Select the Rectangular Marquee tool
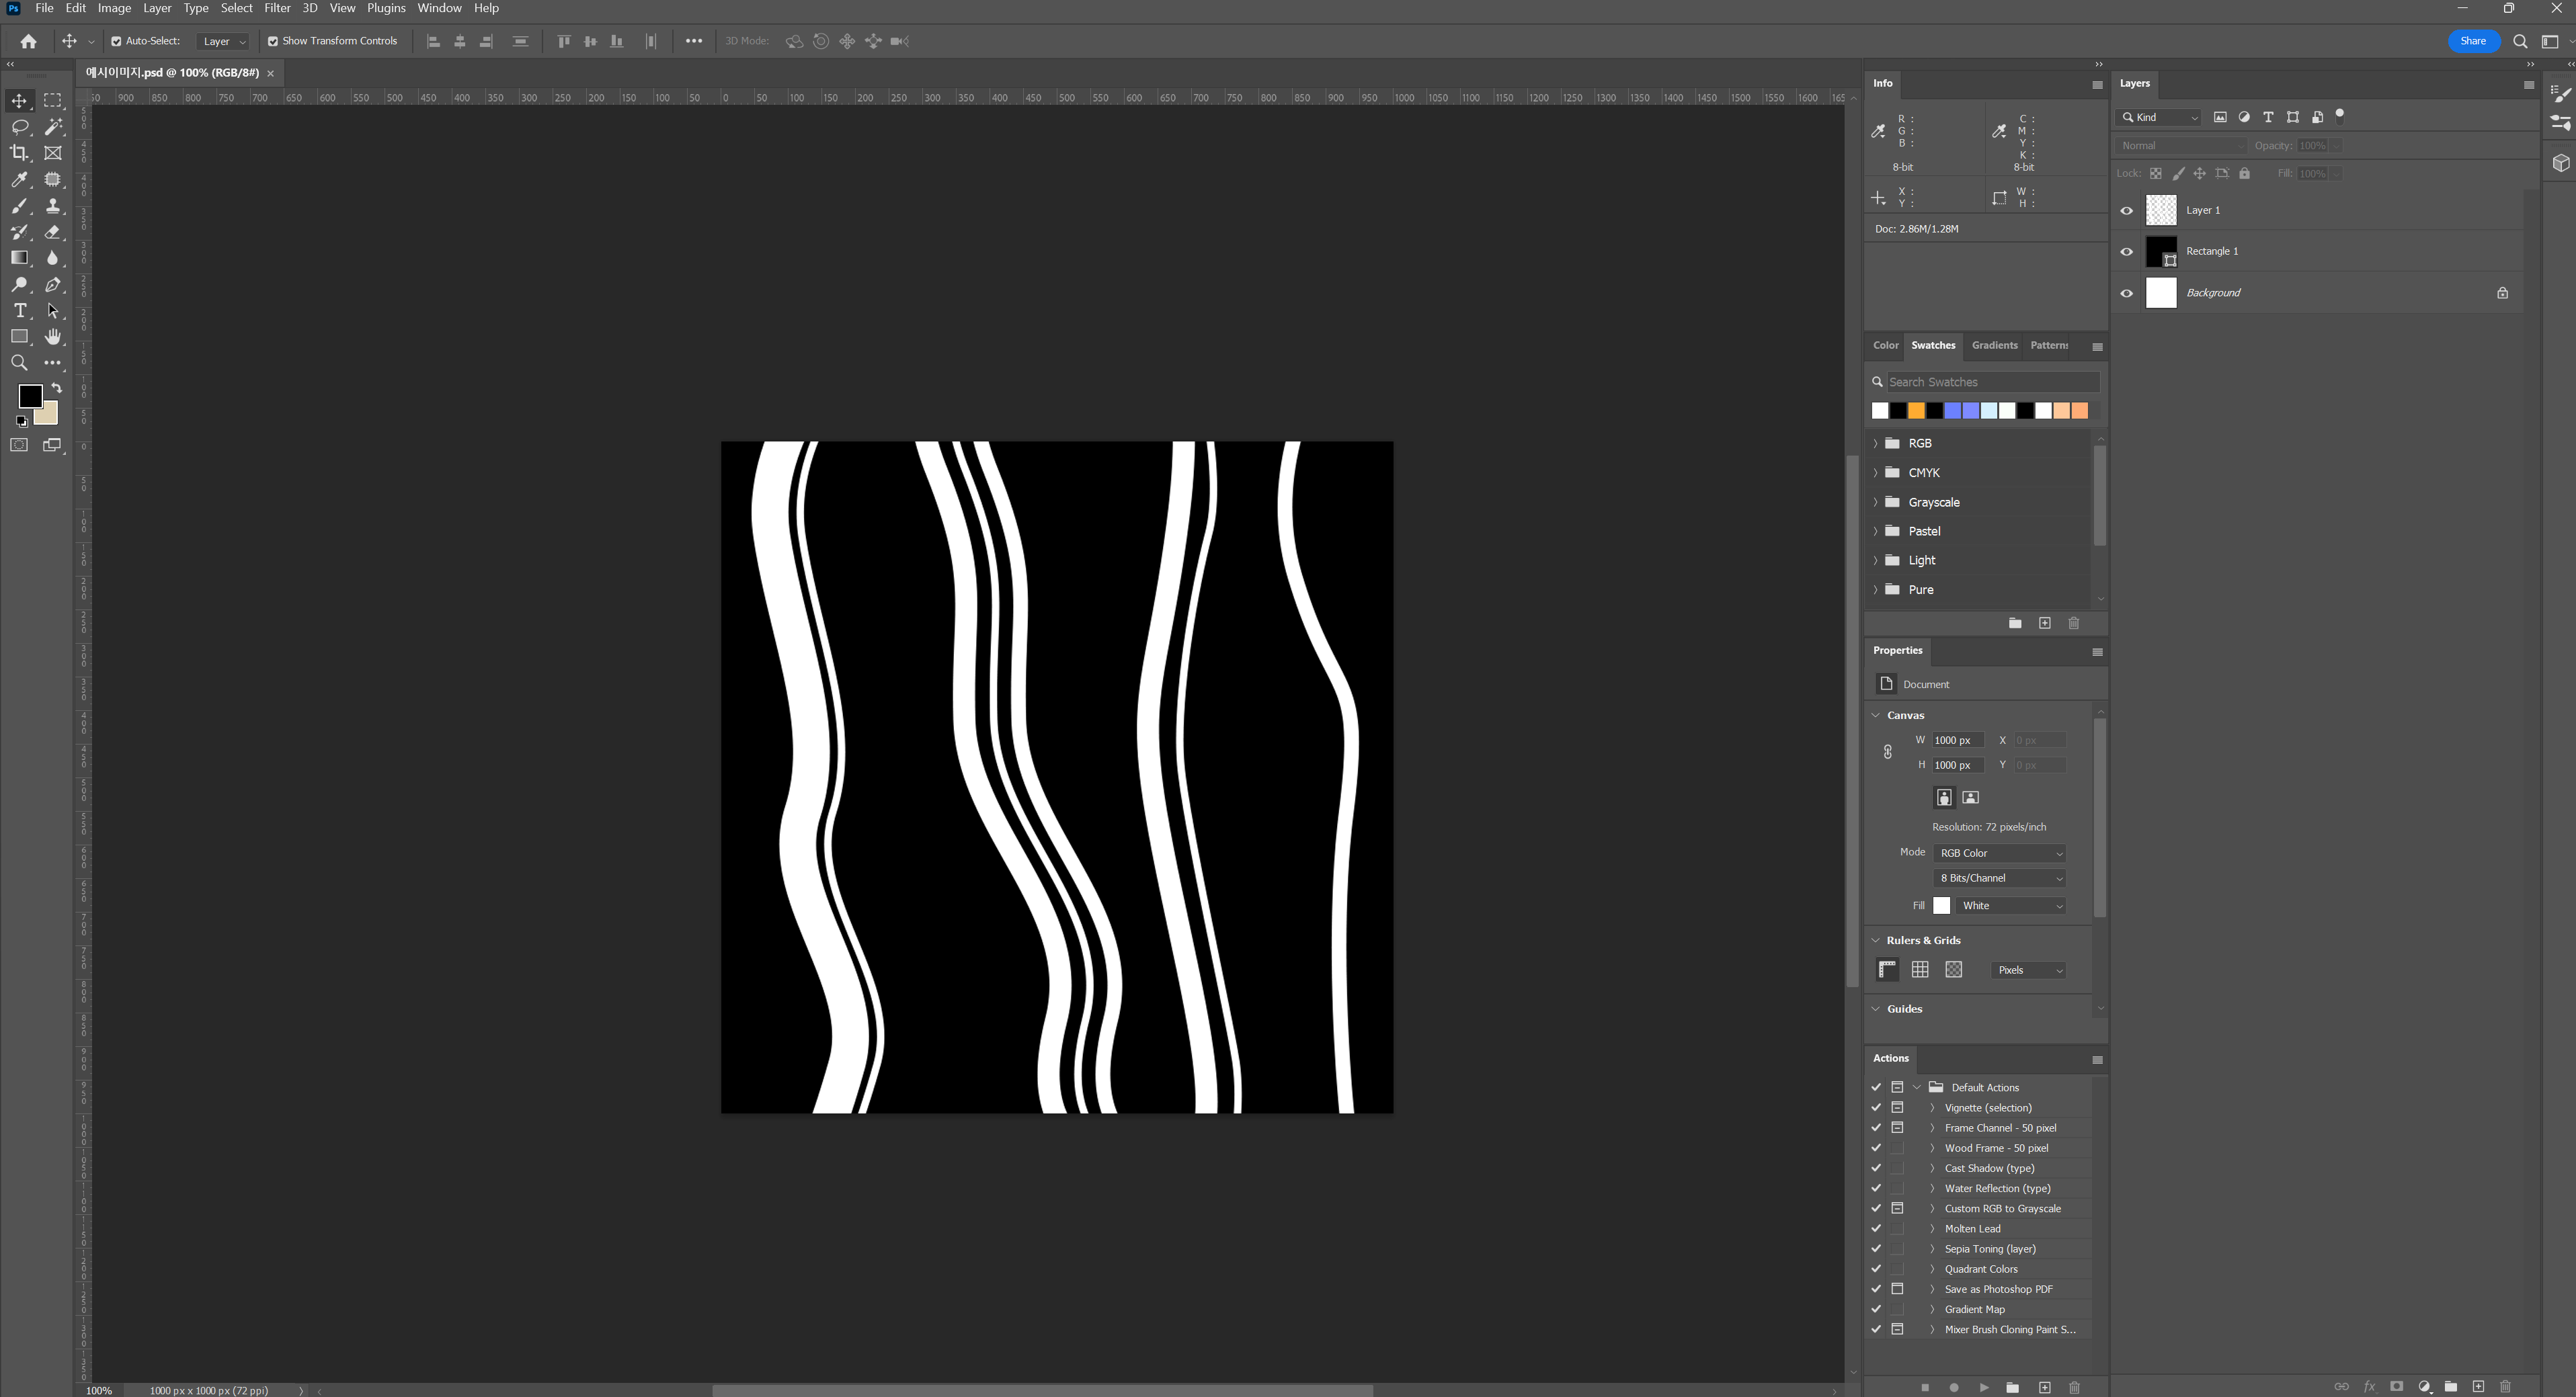2576x1397 pixels. 53,101
